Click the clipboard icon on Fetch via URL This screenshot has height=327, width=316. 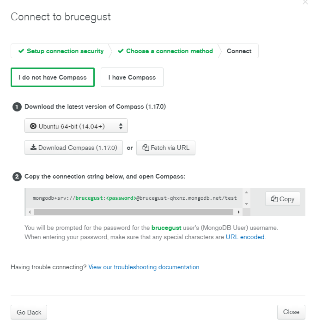pyautogui.click(x=146, y=148)
